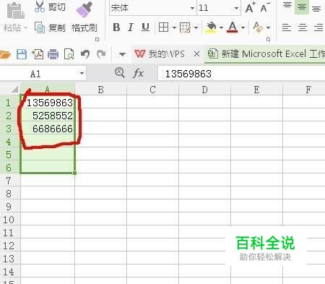The image size is (325, 284).
Task: Expand the font color dropdown arrow
Action: coord(243,27)
